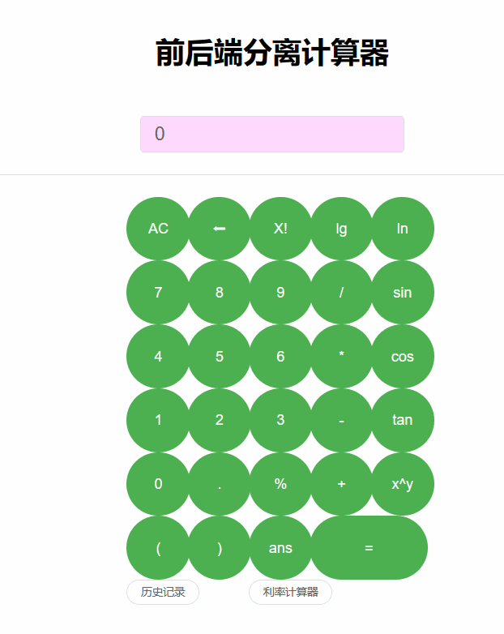Click the backspace arrow button
504x634 pixels.
pyautogui.click(x=219, y=229)
